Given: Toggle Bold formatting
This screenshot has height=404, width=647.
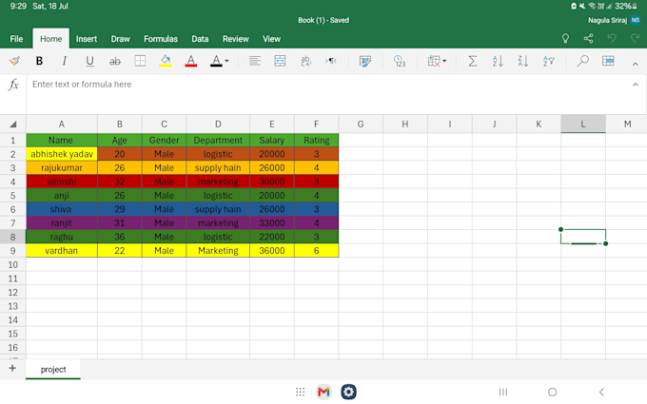Looking at the screenshot, I should click(x=39, y=61).
